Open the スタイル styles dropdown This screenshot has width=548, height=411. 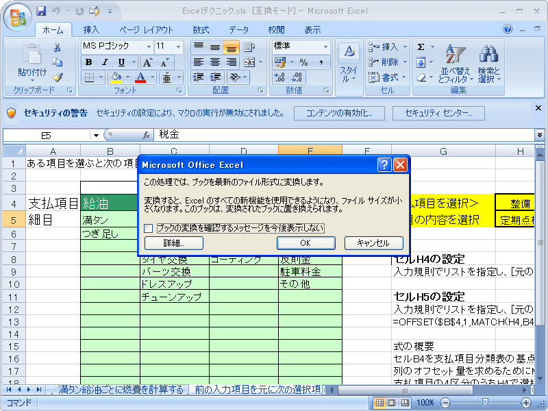coord(349,66)
